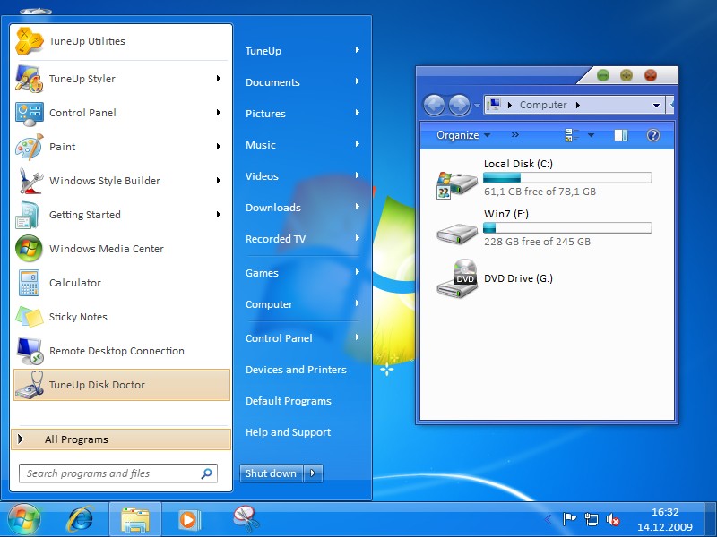
Task: Click Computer in the address bar
Action: pyautogui.click(x=543, y=105)
